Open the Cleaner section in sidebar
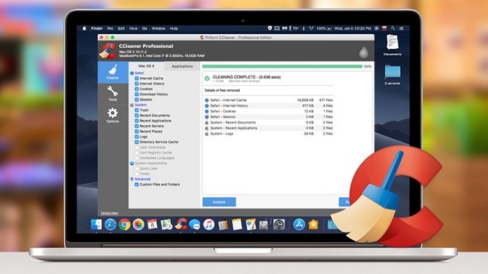The image size is (488, 274). click(113, 73)
